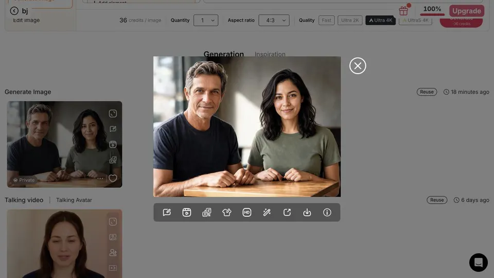
Task: Click the Upgrade button
Action: [467, 11]
